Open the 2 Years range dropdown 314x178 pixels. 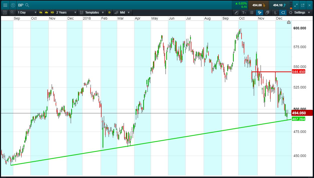coord(66,12)
